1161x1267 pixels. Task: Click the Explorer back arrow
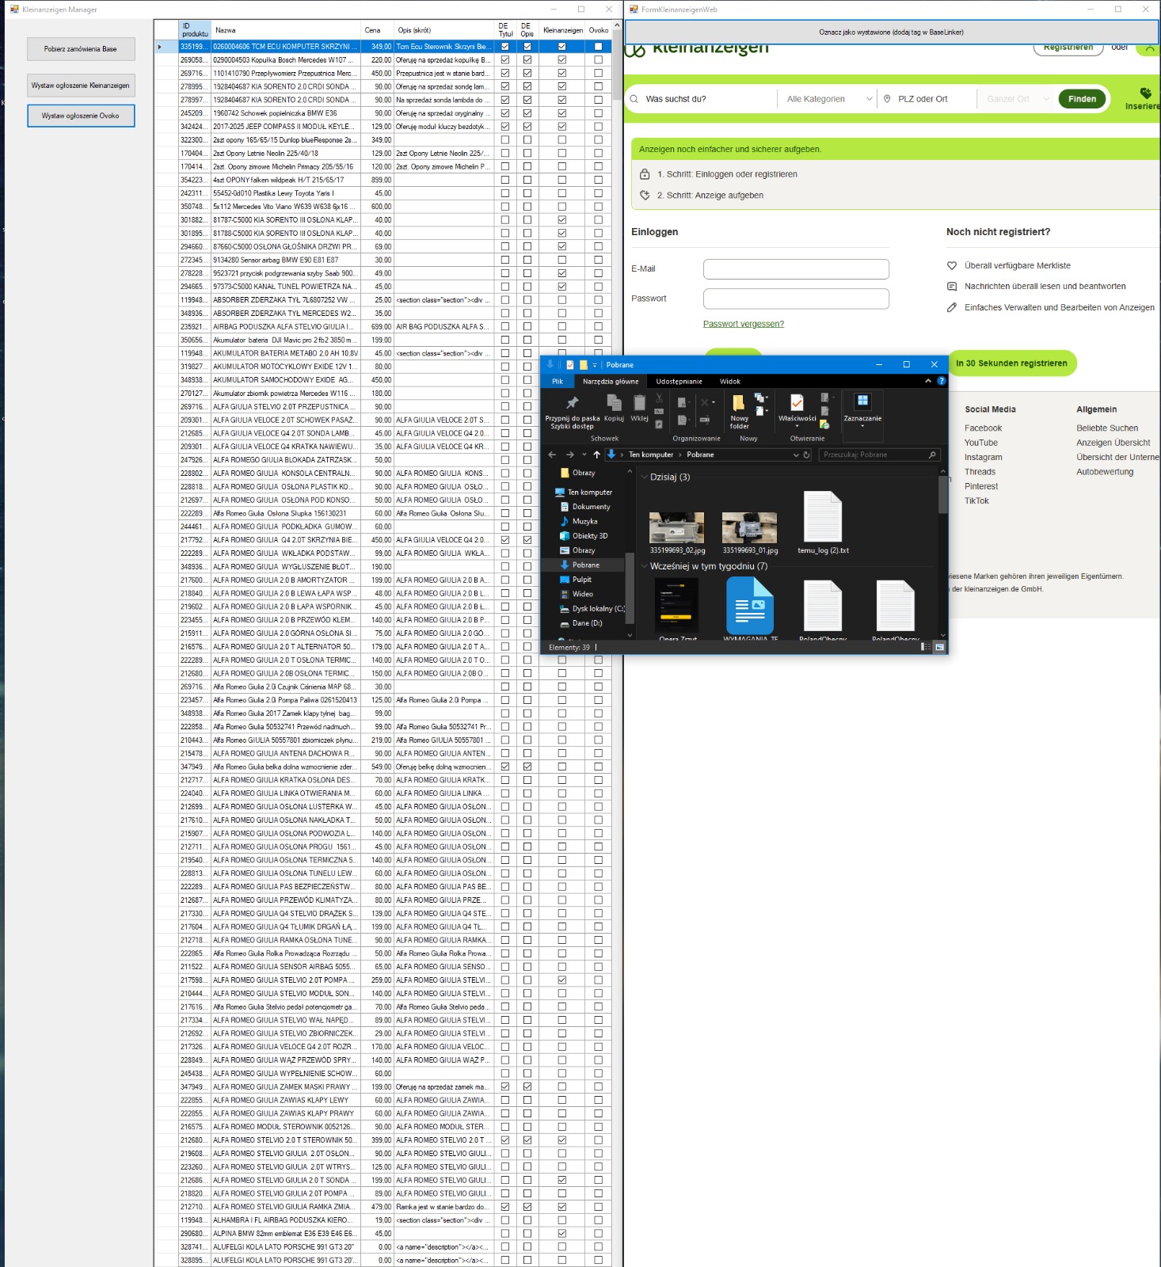(552, 455)
